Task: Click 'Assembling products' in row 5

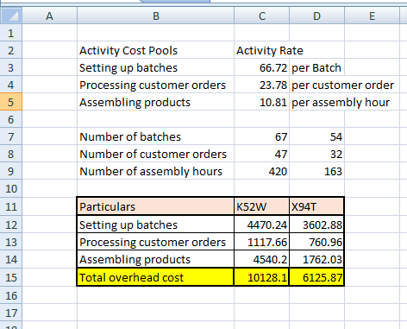Action: 156,102
